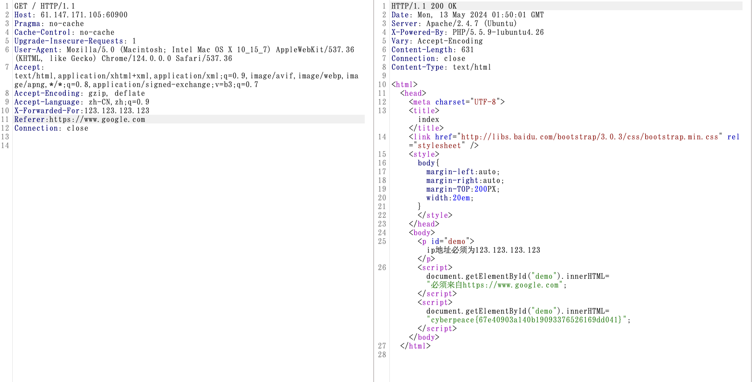Viewport: 752px width, 382px height.
Task: Click the 'Content-Type: text/html' header
Action: coord(441,67)
